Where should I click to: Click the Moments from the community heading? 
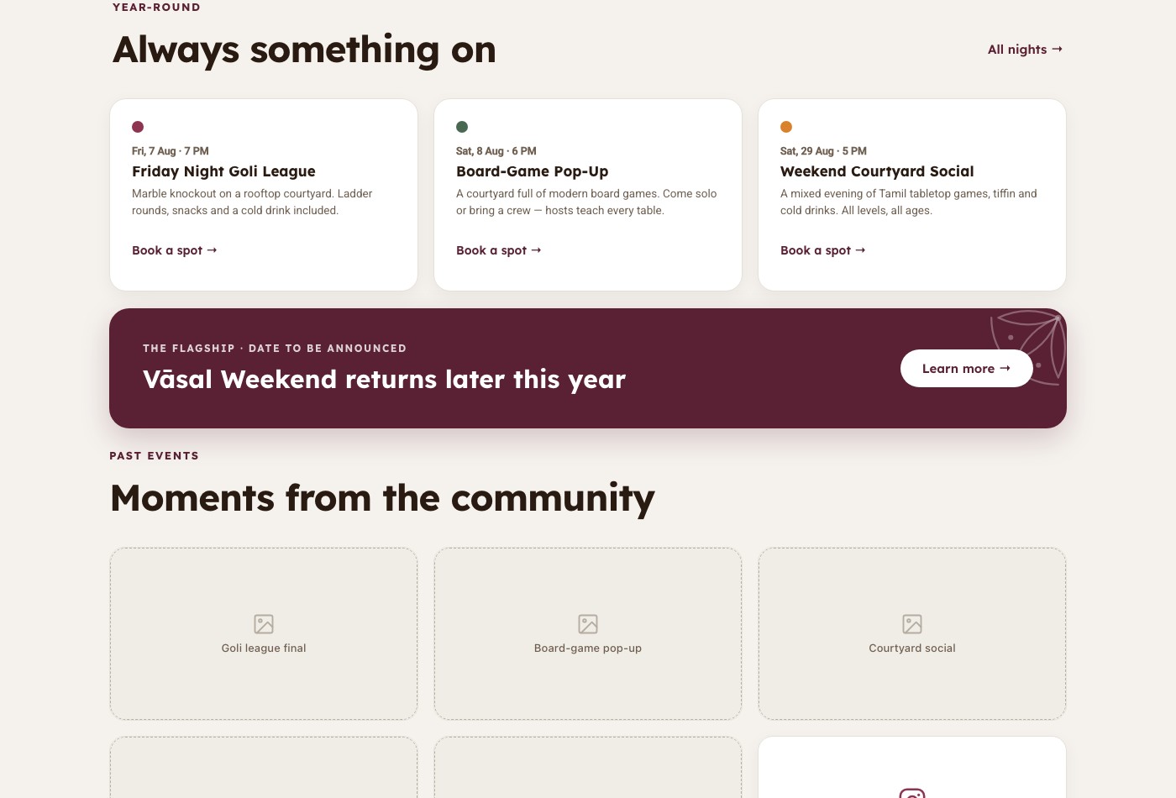[x=382, y=498]
